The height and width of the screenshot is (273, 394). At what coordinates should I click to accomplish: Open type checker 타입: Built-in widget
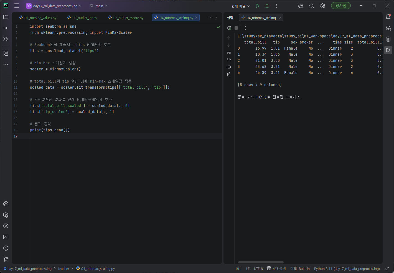[300, 269]
